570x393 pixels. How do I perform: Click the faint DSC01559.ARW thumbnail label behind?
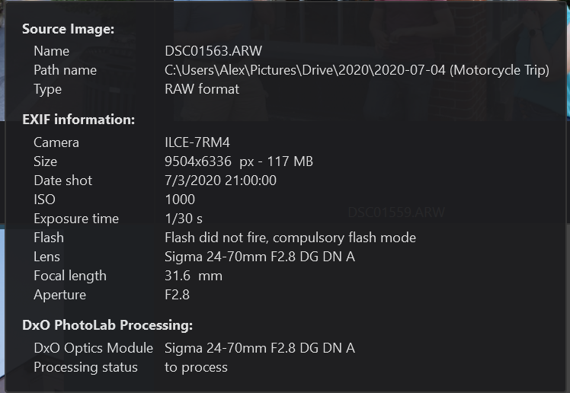click(396, 212)
